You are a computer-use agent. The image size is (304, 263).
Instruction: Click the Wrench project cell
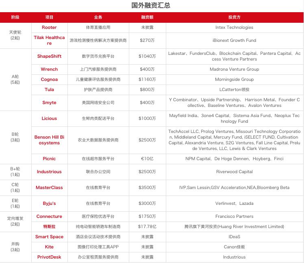[x=49, y=69]
